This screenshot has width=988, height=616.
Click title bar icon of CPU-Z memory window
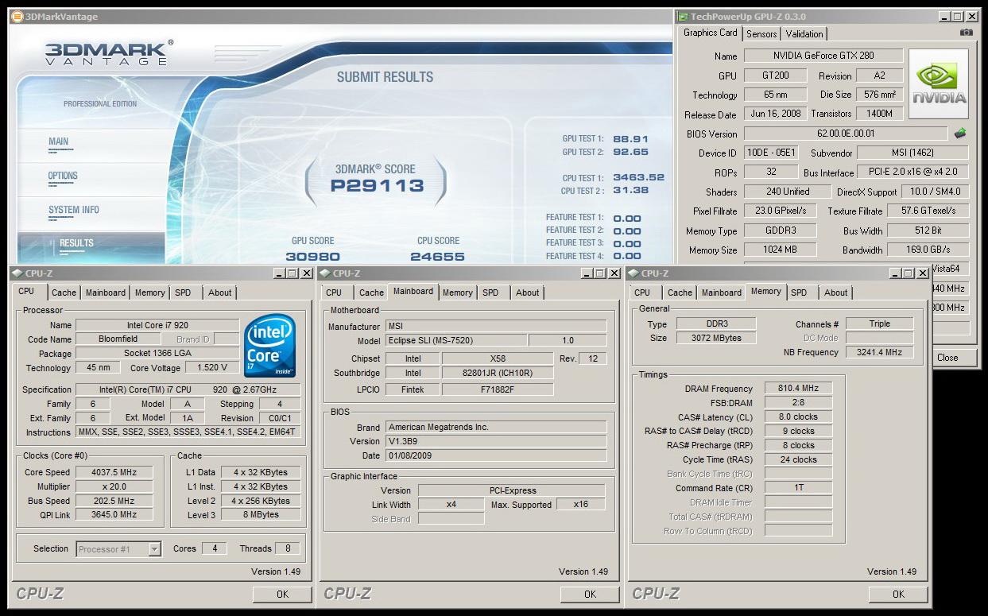(633, 273)
